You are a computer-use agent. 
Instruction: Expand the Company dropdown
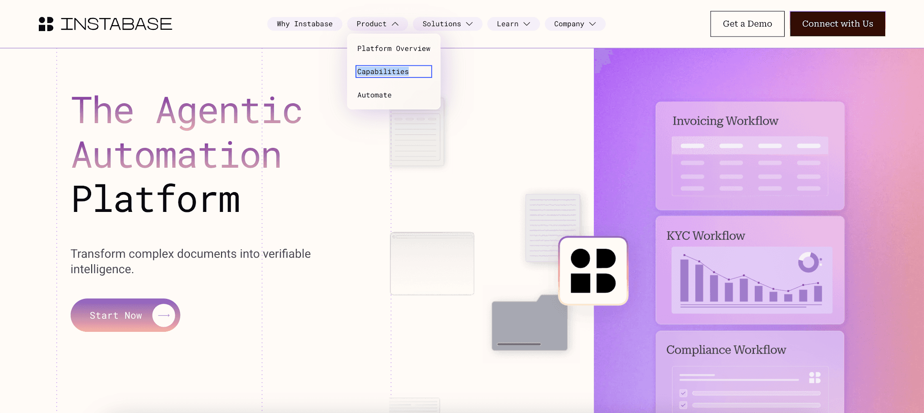pyautogui.click(x=575, y=24)
